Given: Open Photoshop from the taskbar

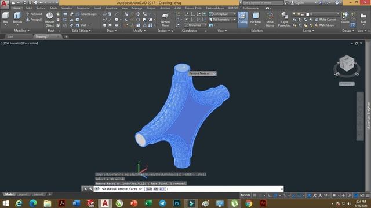Looking at the screenshot, I should [x=177, y=203].
